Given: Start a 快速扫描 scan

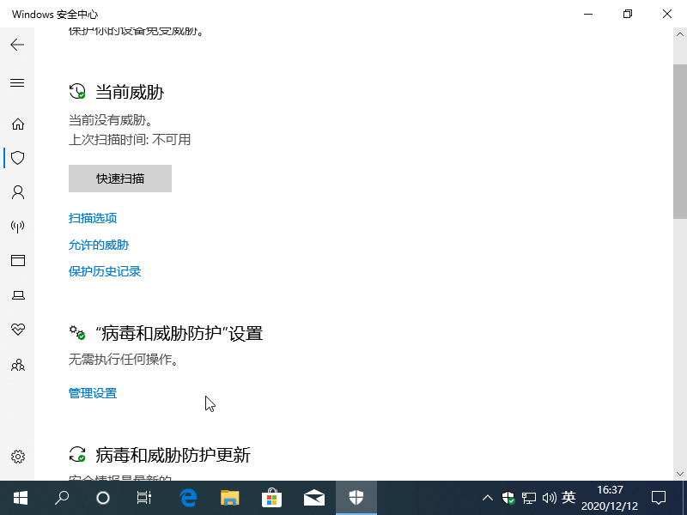Looking at the screenshot, I should click(x=119, y=178).
